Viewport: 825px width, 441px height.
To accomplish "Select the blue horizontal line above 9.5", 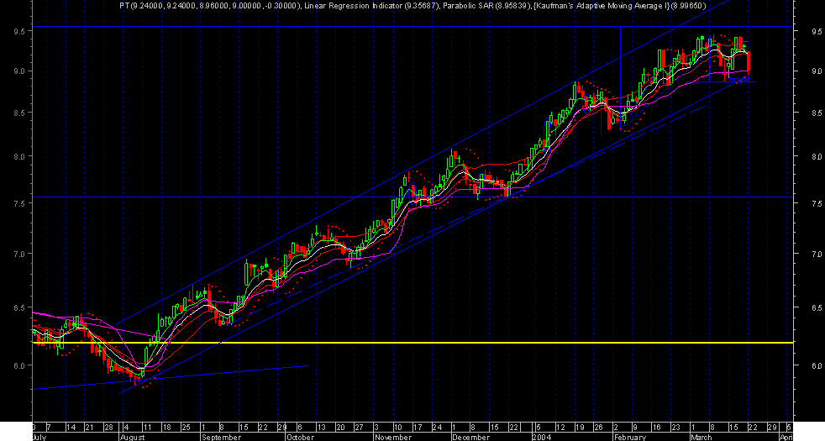I will 413,26.
